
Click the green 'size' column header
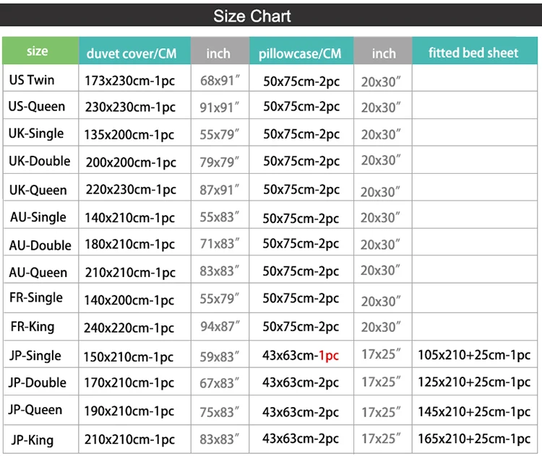(x=38, y=51)
